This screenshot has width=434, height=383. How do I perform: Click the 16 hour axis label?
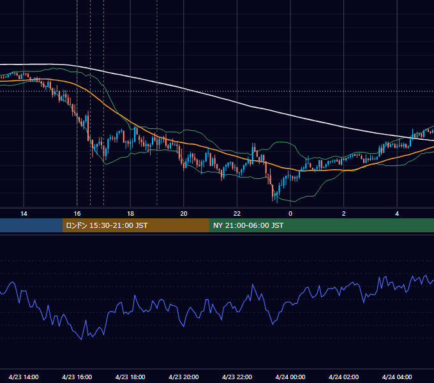point(77,214)
